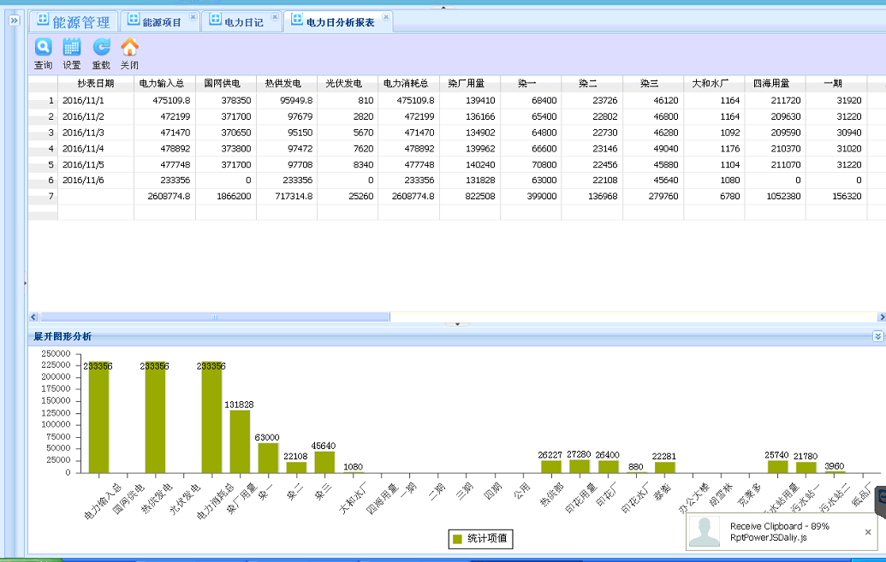Collapse the 展开图形分析 chart panel
The height and width of the screenshot is (562, 886).
coord(877,336)
